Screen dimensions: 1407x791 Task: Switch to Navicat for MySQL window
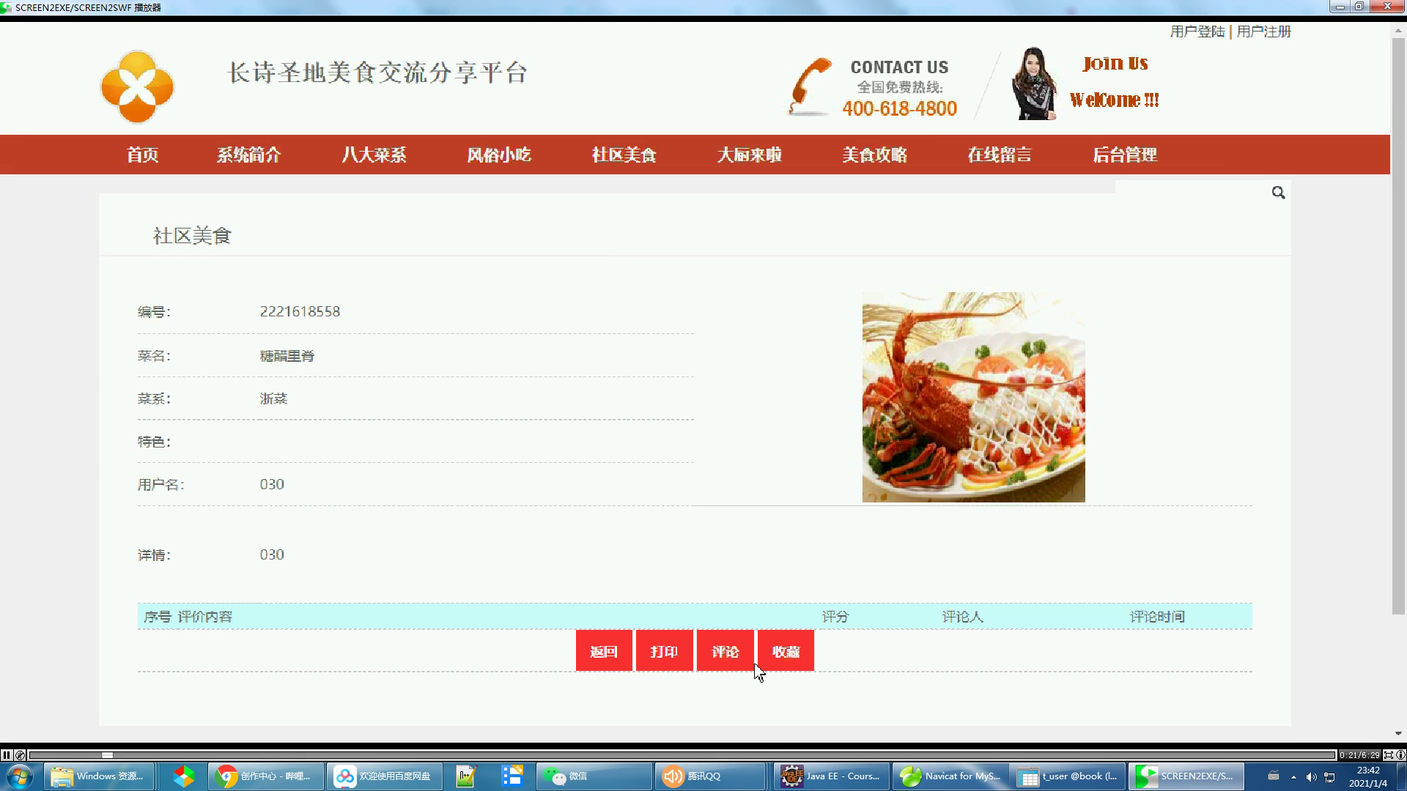click(950, 776)
